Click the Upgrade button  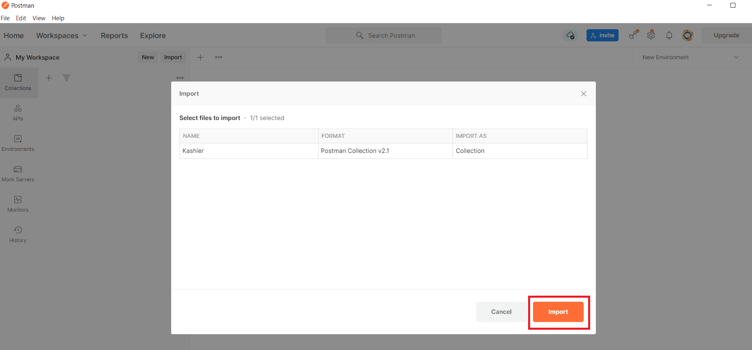tap(726, 35)
